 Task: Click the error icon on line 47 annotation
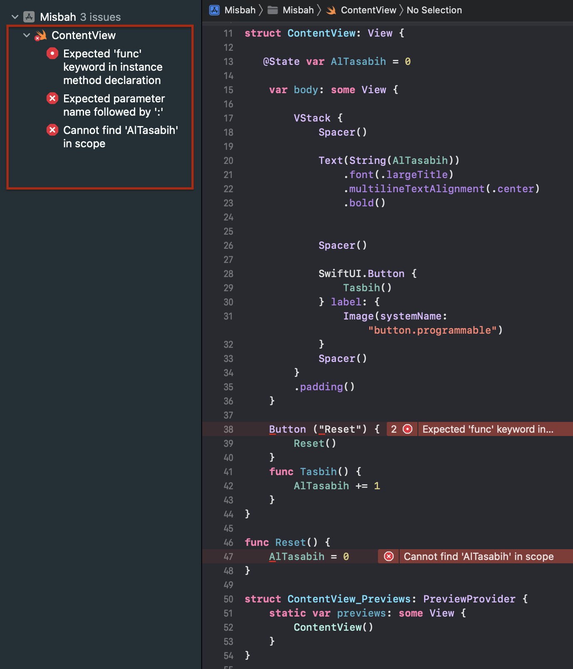pos(389,556)
